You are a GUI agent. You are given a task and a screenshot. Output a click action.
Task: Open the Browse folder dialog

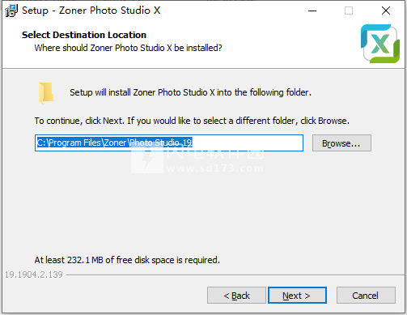341,143
